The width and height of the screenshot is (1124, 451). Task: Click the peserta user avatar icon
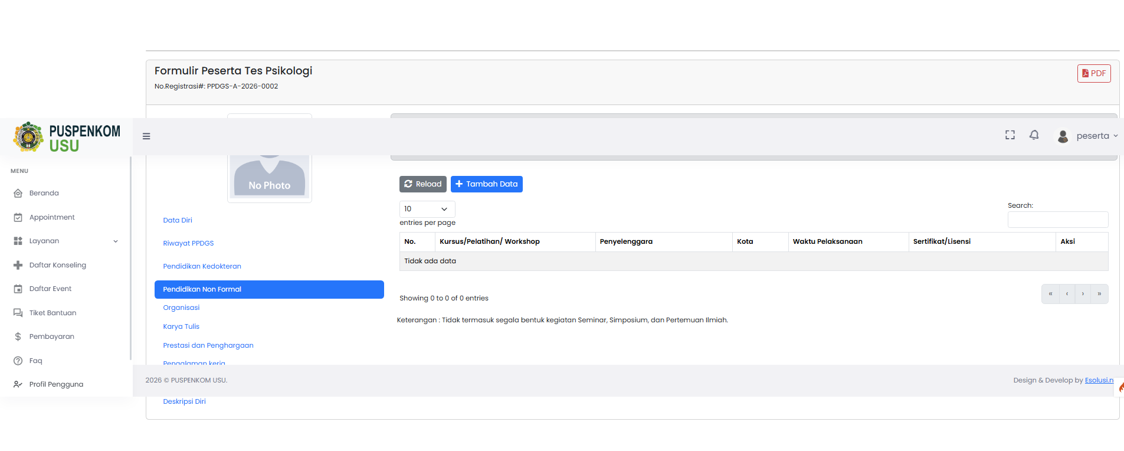1063,136
